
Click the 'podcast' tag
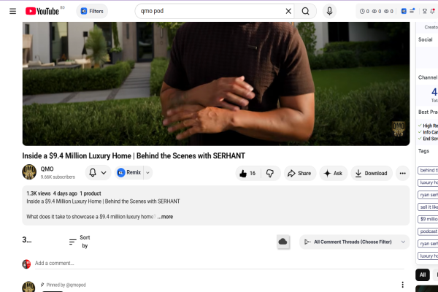click(x=428, y=231)
